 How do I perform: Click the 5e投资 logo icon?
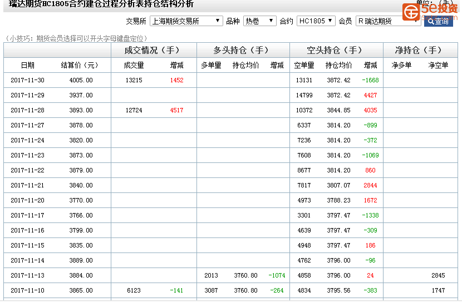pos(411,12)
